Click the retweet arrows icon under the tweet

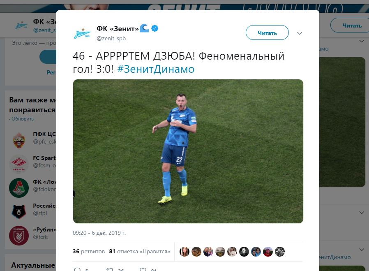coord(110,270)
